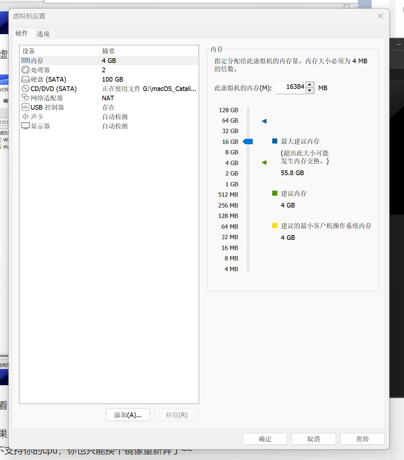Switch to the 硬件 (Hardware) tab
Screen dimensions: 404x460
point(22,33)
